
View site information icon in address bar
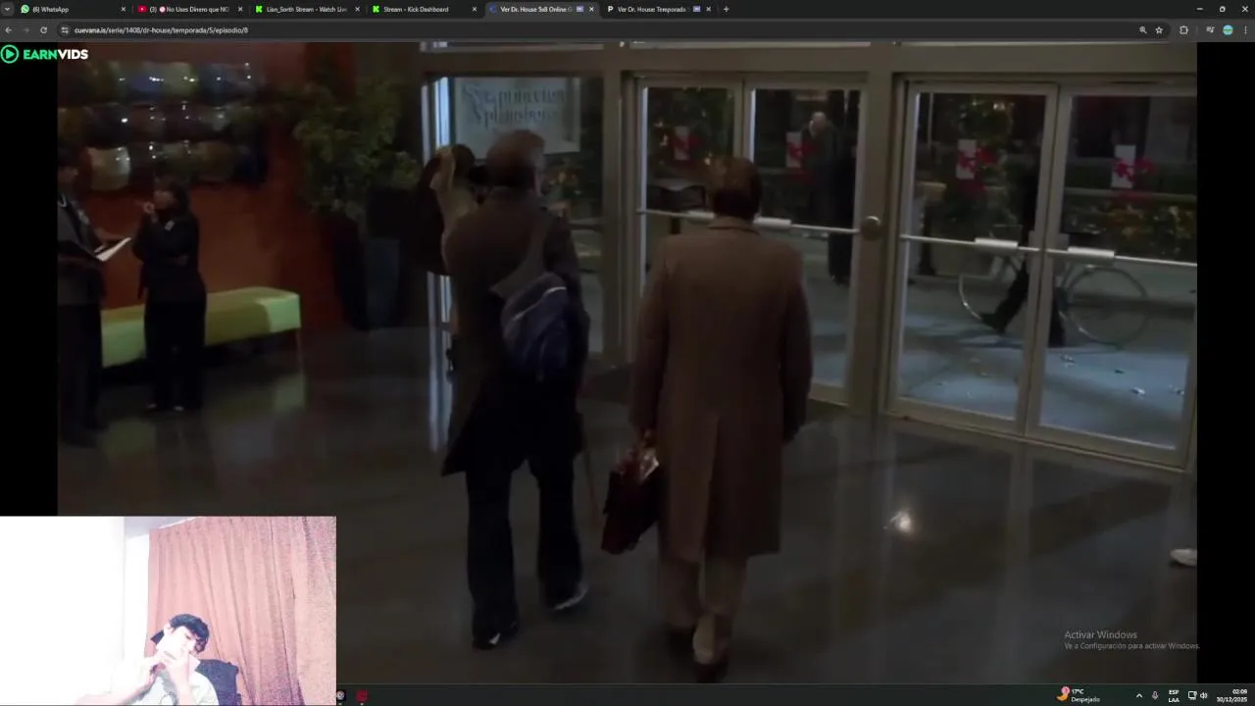pos(65,30)
